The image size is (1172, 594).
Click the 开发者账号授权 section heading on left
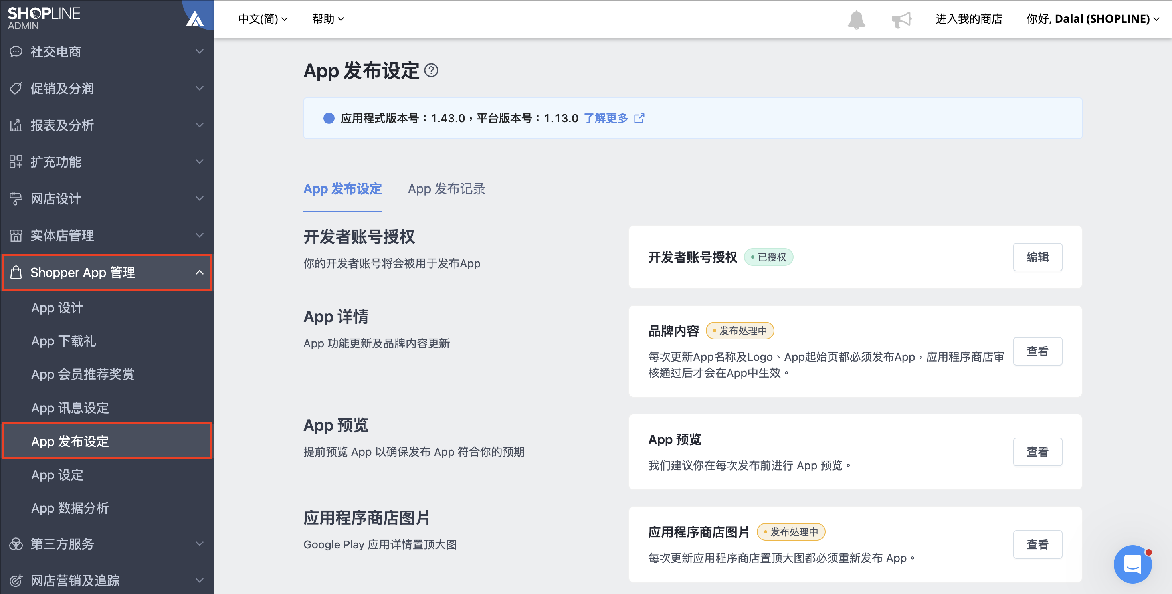coord(359,237)
